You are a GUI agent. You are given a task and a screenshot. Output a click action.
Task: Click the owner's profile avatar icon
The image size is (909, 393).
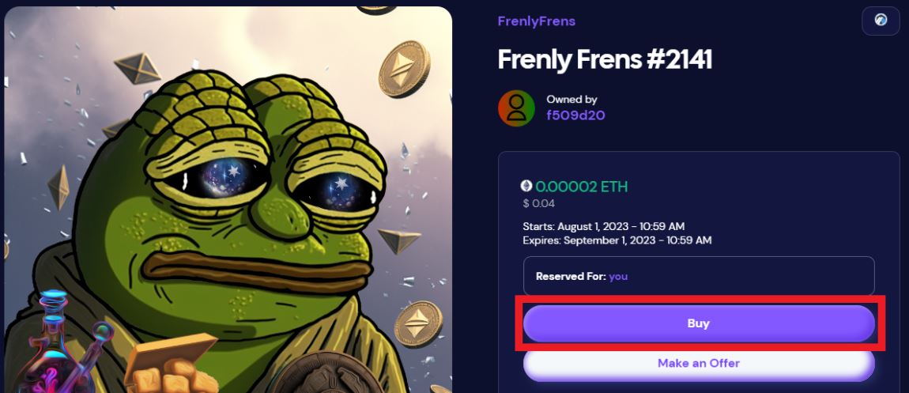516,108
